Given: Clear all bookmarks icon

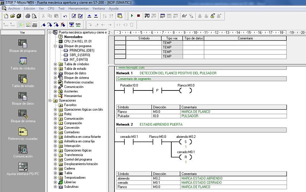Looking at the screenshot, I should click(63, 25).
